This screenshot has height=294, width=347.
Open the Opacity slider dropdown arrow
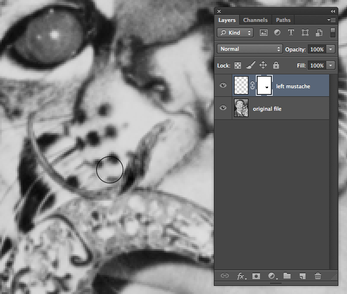pos(331,50)
